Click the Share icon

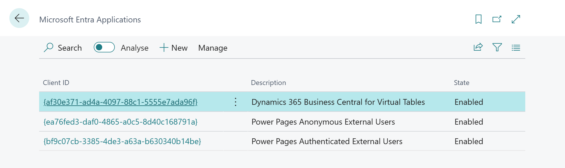[478, 47]
